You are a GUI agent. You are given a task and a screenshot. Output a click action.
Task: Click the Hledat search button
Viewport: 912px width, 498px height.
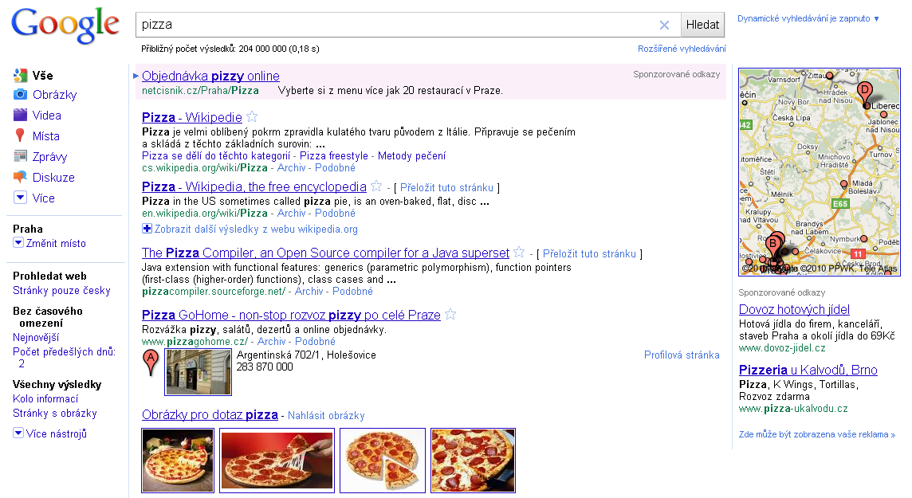click(702, 25)
